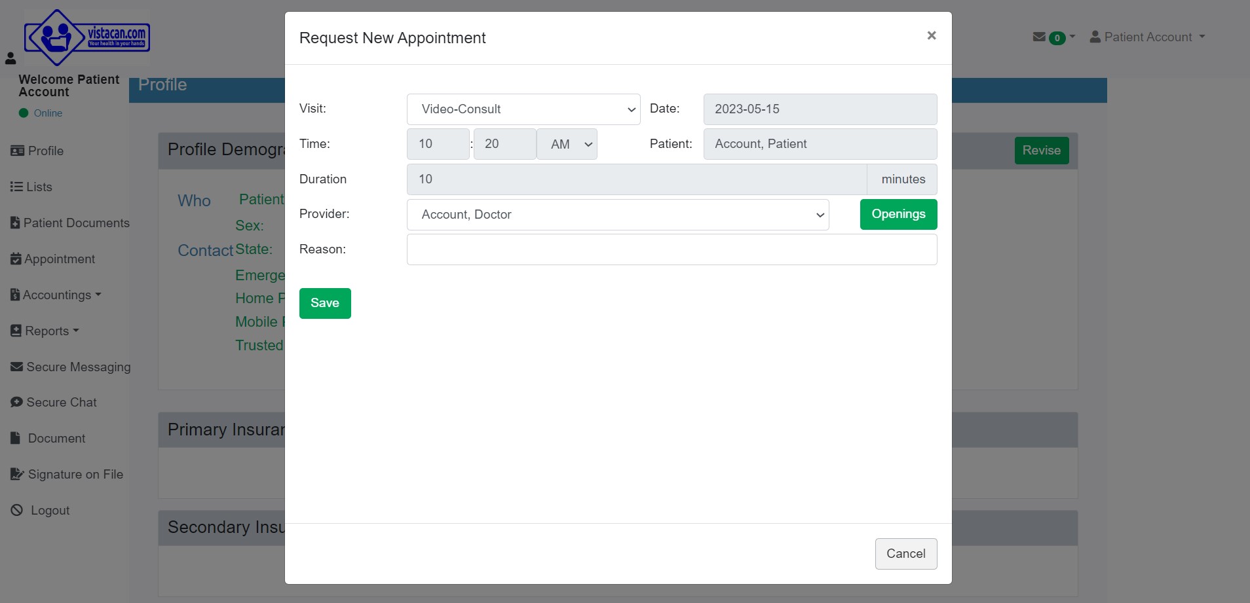
Task: Click the Logout ban icon
Action: (x=17, y=510)
